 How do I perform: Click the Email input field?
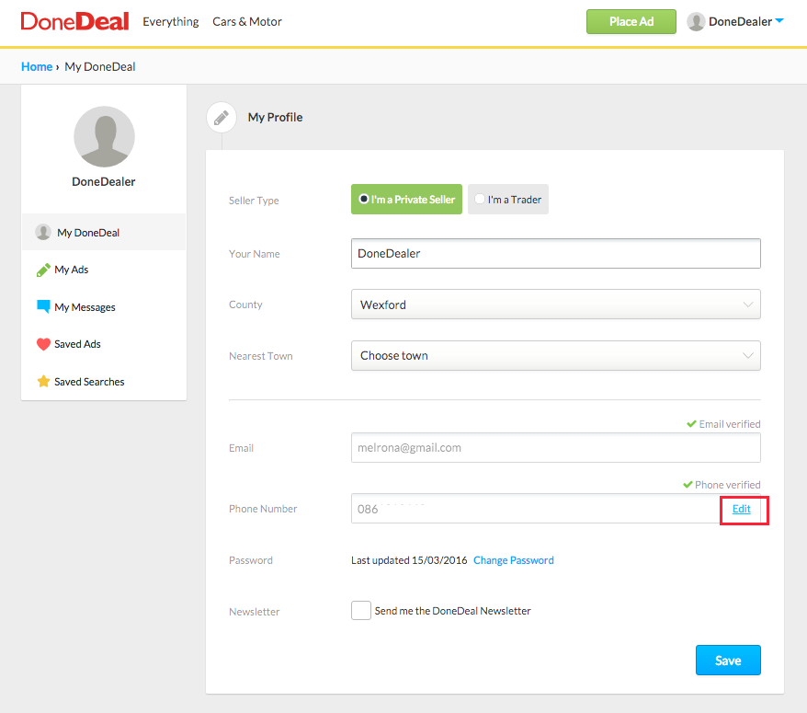coord(556,448)
